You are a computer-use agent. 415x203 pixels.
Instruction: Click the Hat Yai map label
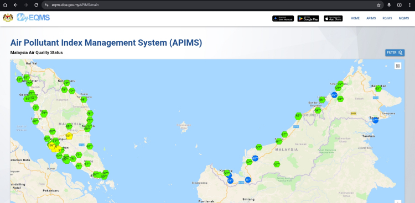pos(32,63)
